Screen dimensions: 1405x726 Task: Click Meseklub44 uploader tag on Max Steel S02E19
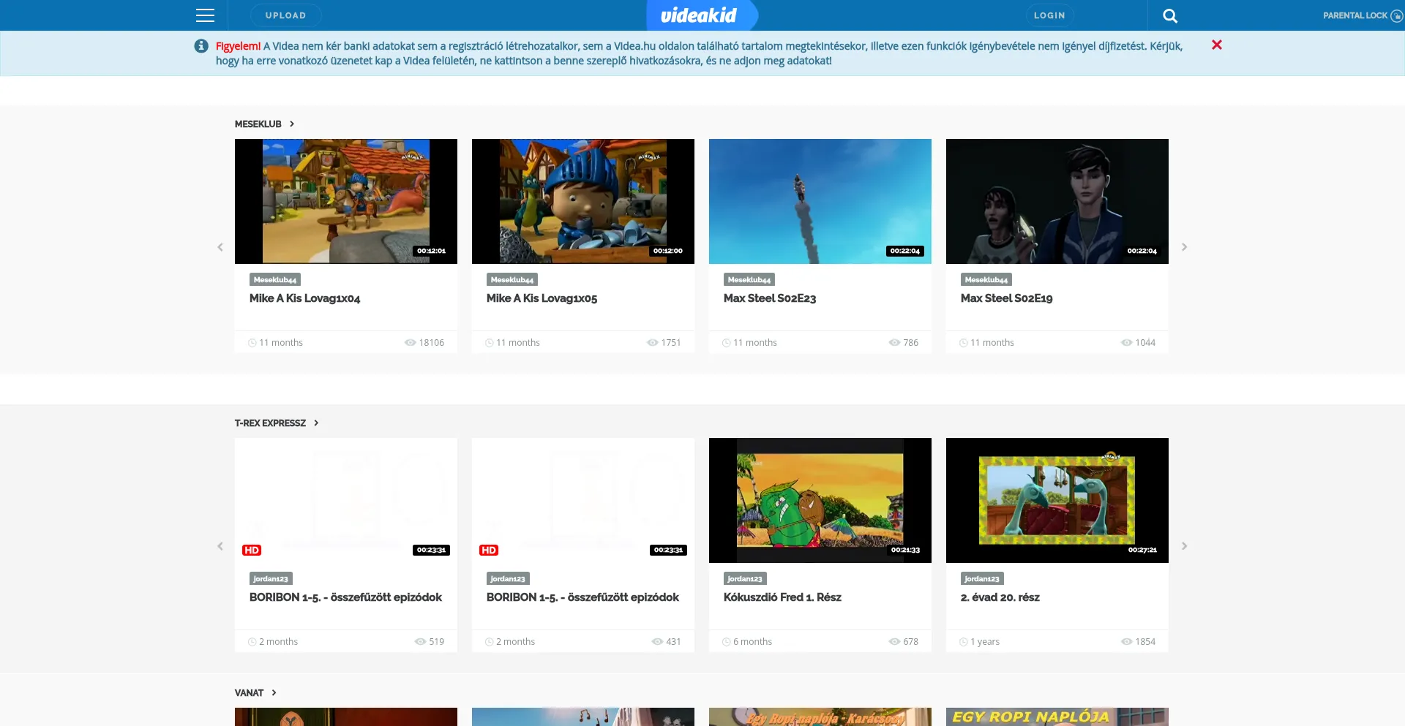point(986,280)
